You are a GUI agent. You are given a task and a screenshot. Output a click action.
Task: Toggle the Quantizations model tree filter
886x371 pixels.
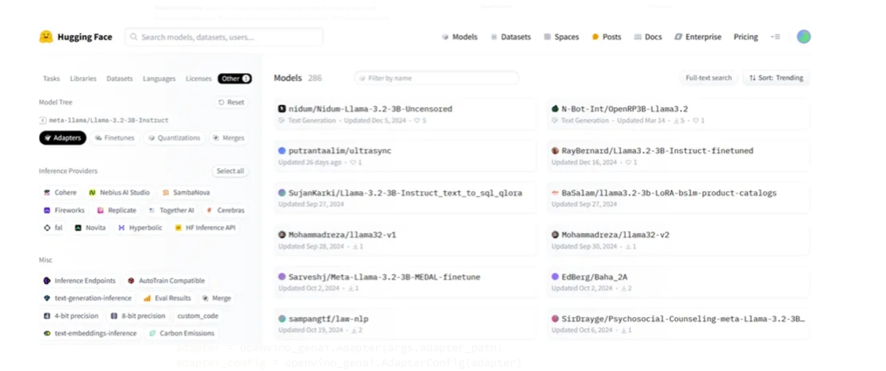click(174, 138)
